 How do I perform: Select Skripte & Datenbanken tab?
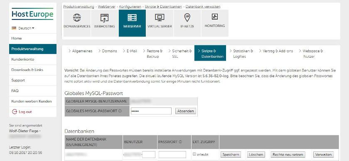(x=210, y=53)
